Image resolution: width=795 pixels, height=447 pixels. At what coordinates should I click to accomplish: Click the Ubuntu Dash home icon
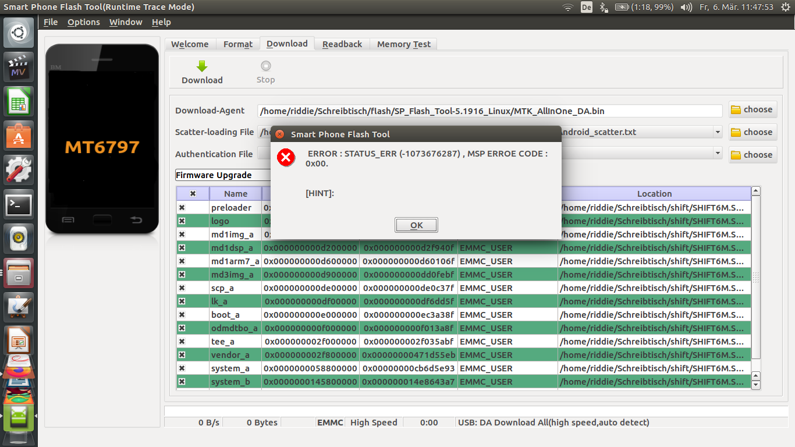click(x=19, y=33)
